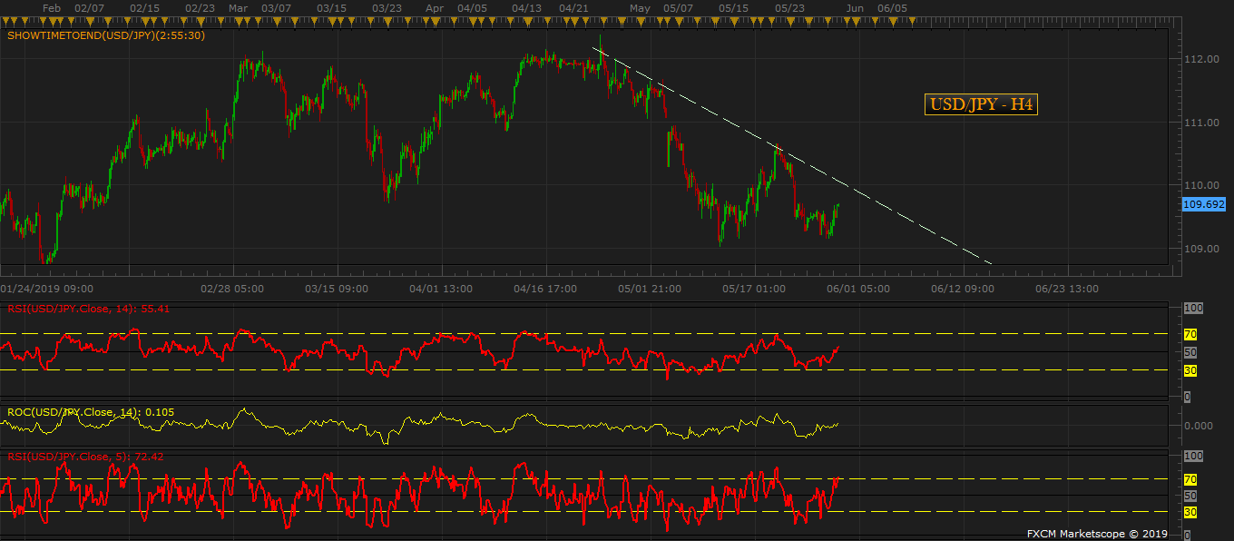Select the ROC(USD/JPY.Close, 14): 0.105 label
Viewport: 1234px width, 541px height.
[x=91, y=412]
